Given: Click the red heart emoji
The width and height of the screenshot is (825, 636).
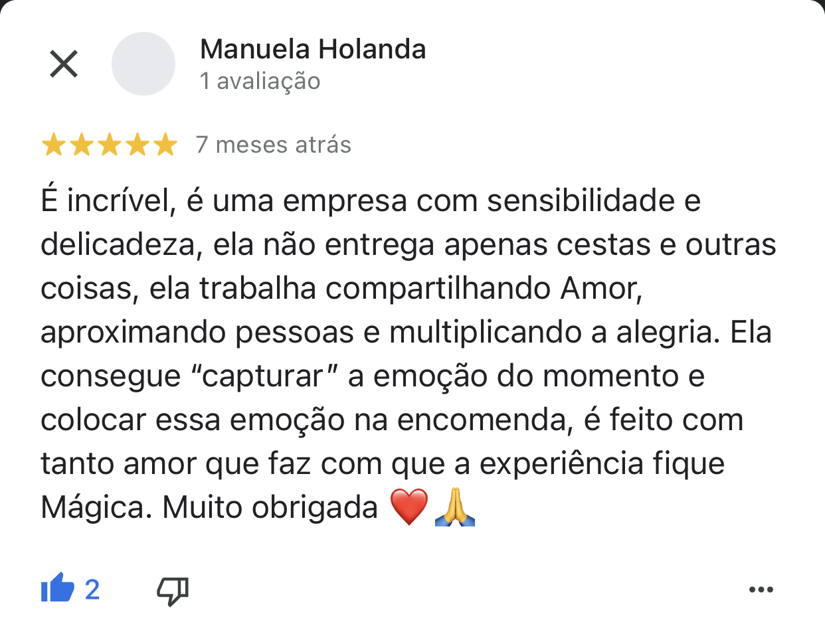Looking at the screenshot, I should coord(409,507).
